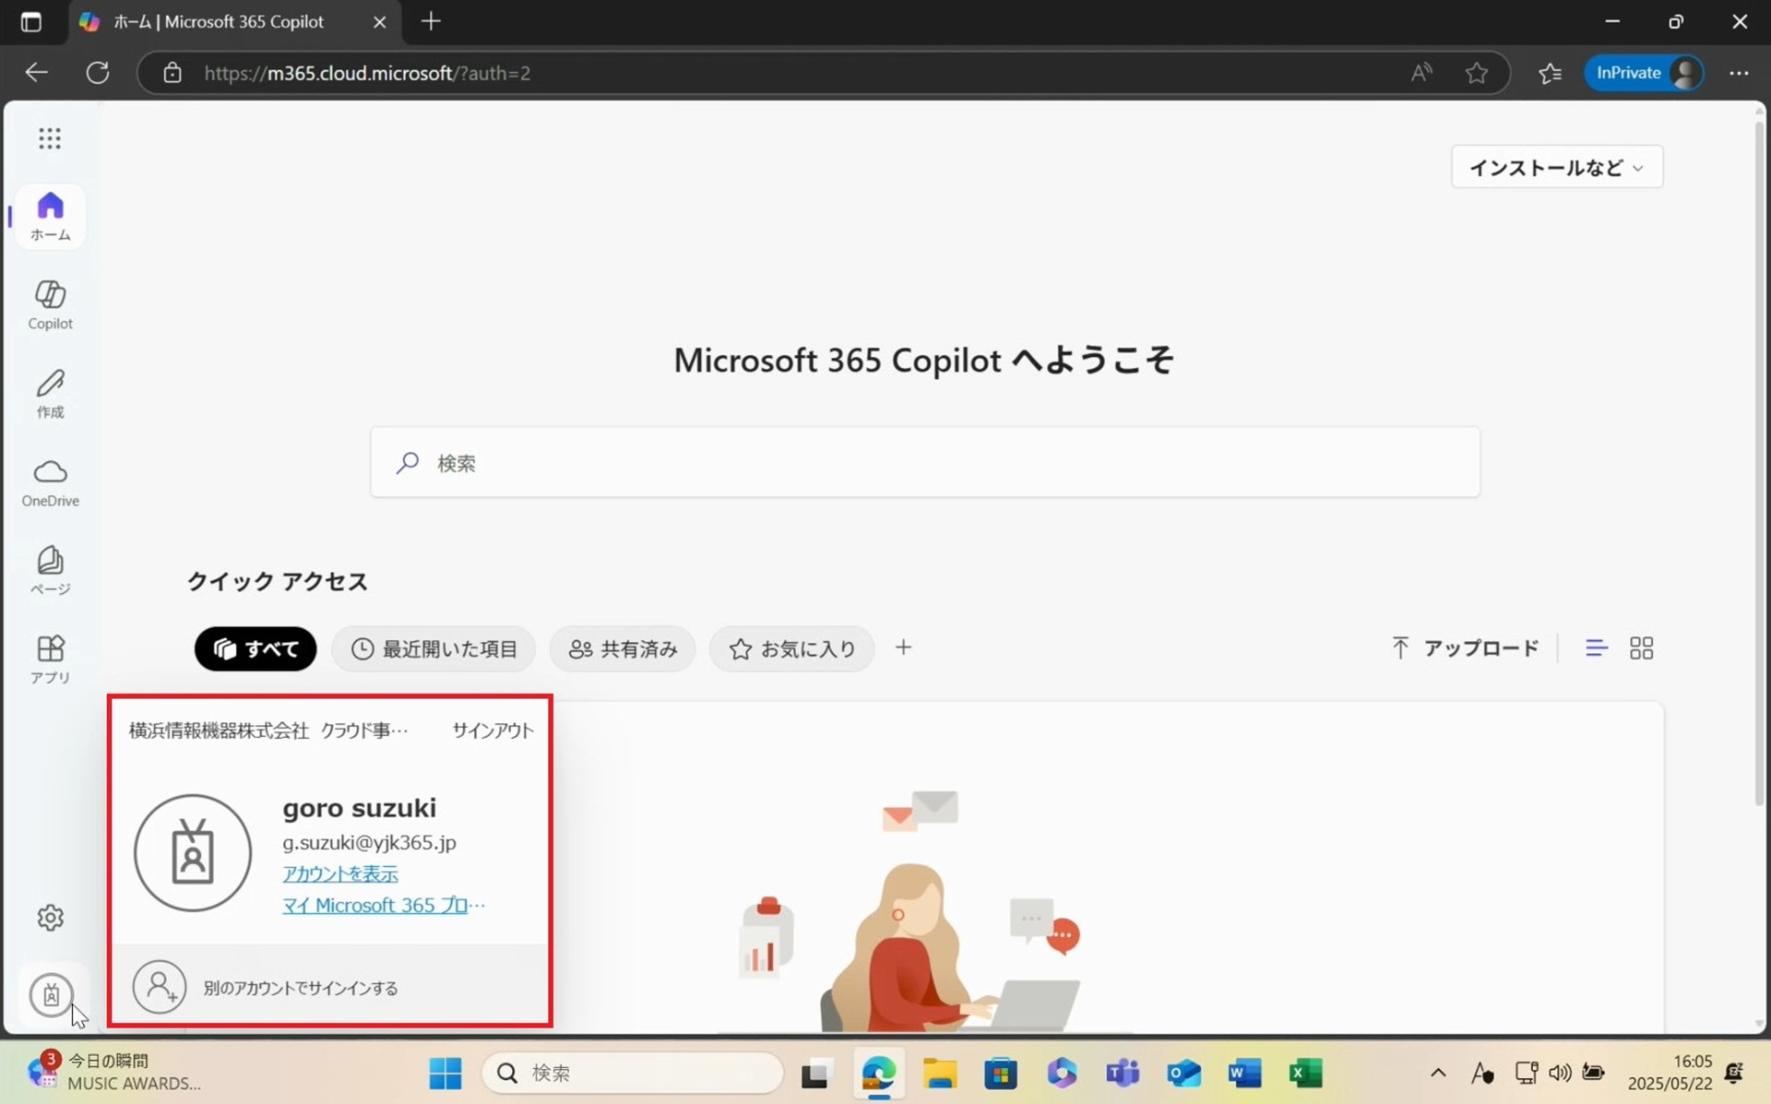The width and height of the screenshot is (1771, 1104).
Task: Switch to grid view layout
Action: tap(1642, 648)
